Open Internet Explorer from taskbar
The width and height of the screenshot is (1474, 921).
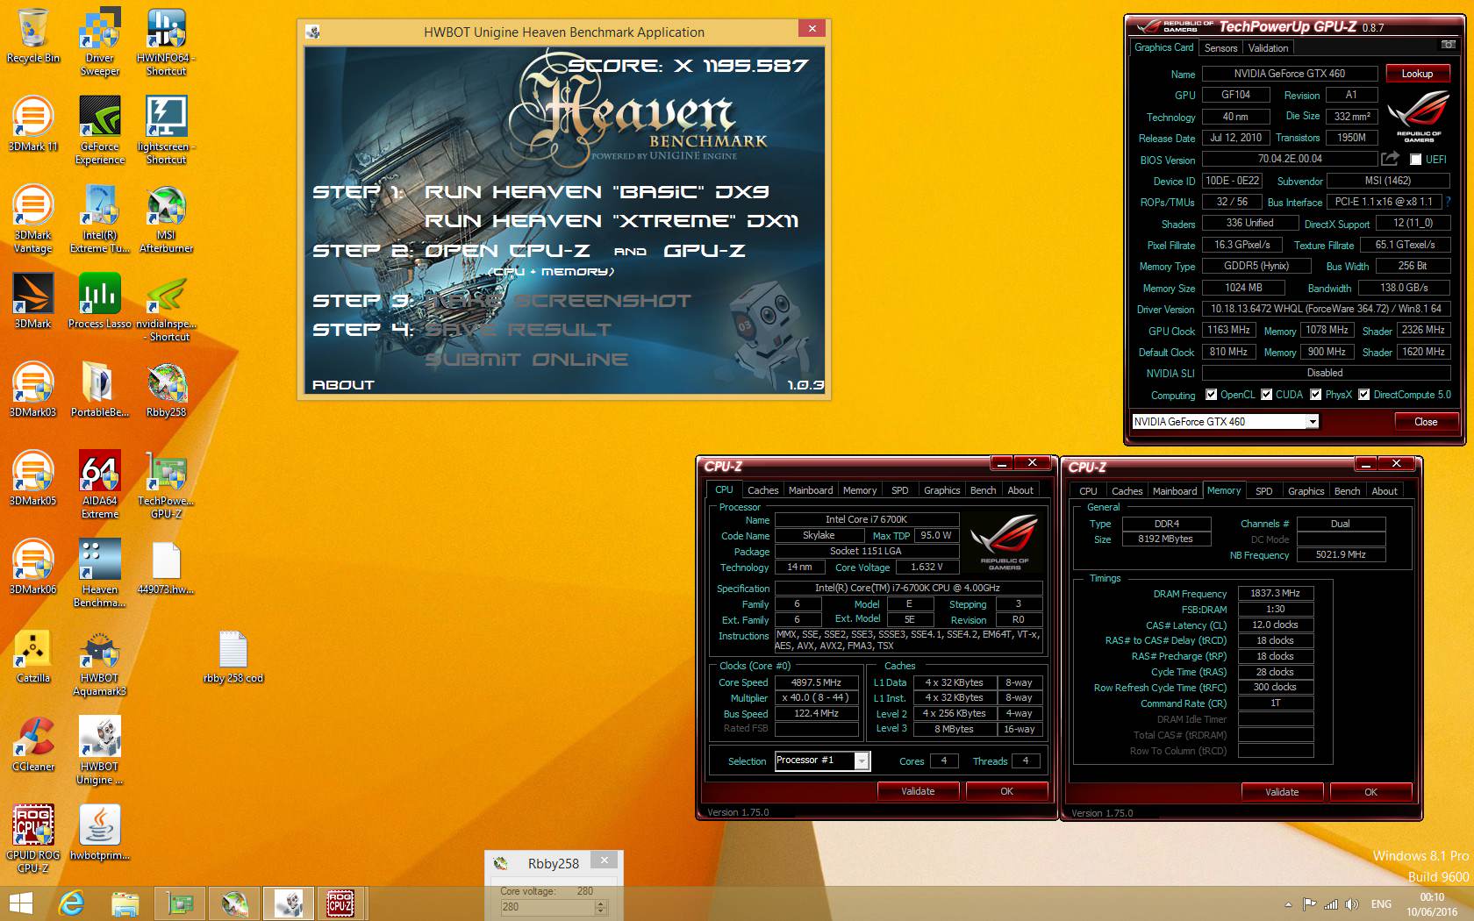[71, 903]
